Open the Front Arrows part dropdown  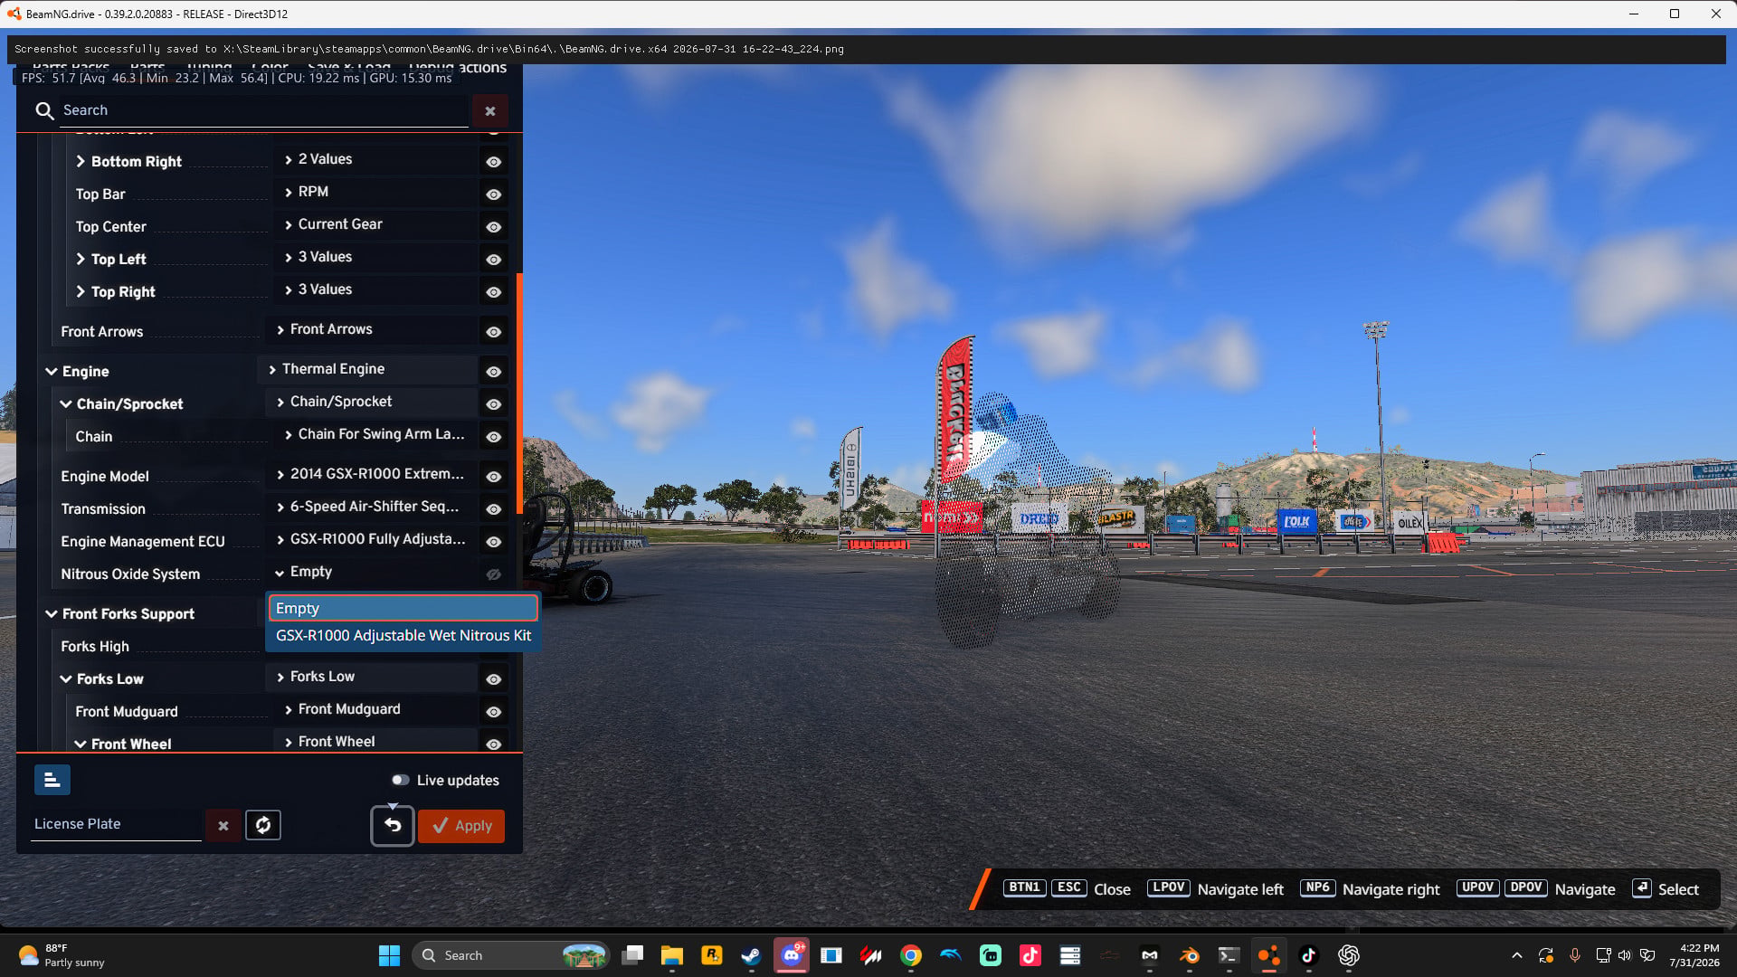click(x=372, y=329)
